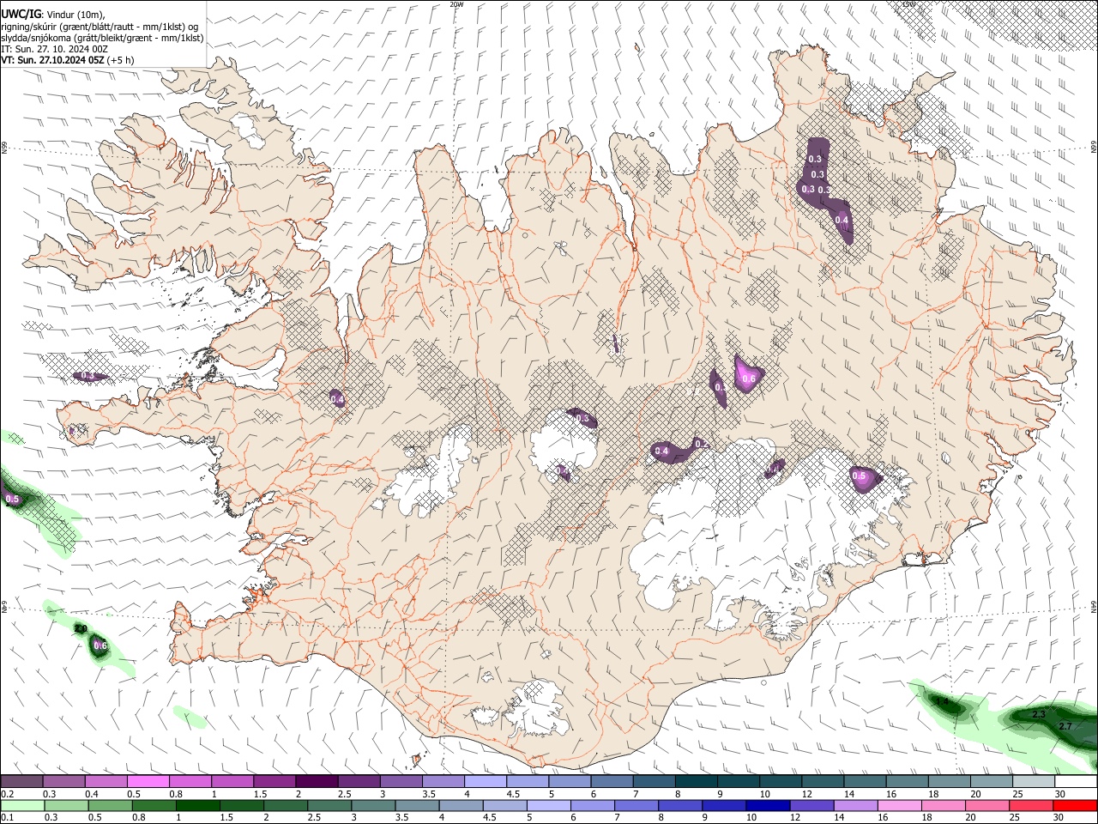Click the 0.5 snow value on eastern Vatnajökull
This screenshot has width=1098, height=824.
coord(860,476)
